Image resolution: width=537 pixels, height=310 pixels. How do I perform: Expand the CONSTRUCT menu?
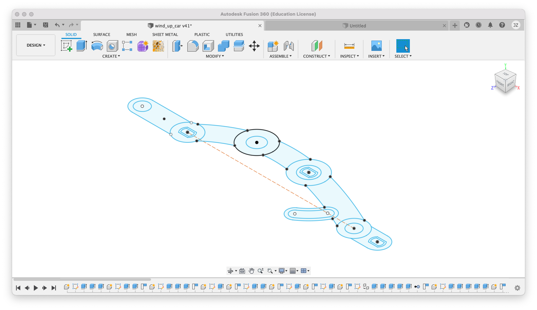(x=317, y=56)
